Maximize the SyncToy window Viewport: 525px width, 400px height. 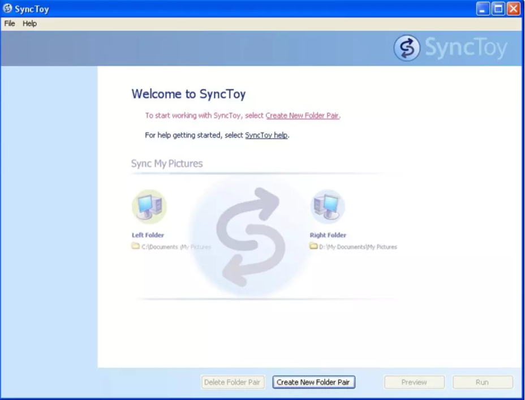498,8
